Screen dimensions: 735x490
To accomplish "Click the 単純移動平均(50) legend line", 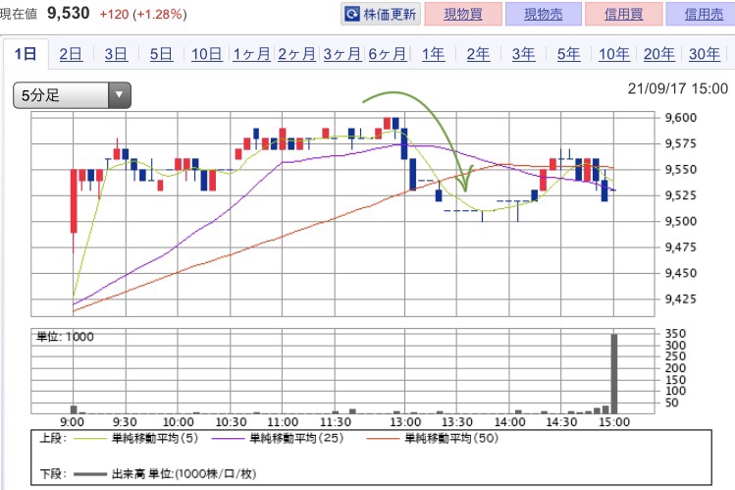I will pos(383,439).
